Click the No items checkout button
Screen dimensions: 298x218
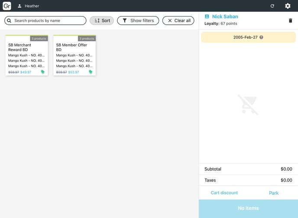[x=248, y=208]
